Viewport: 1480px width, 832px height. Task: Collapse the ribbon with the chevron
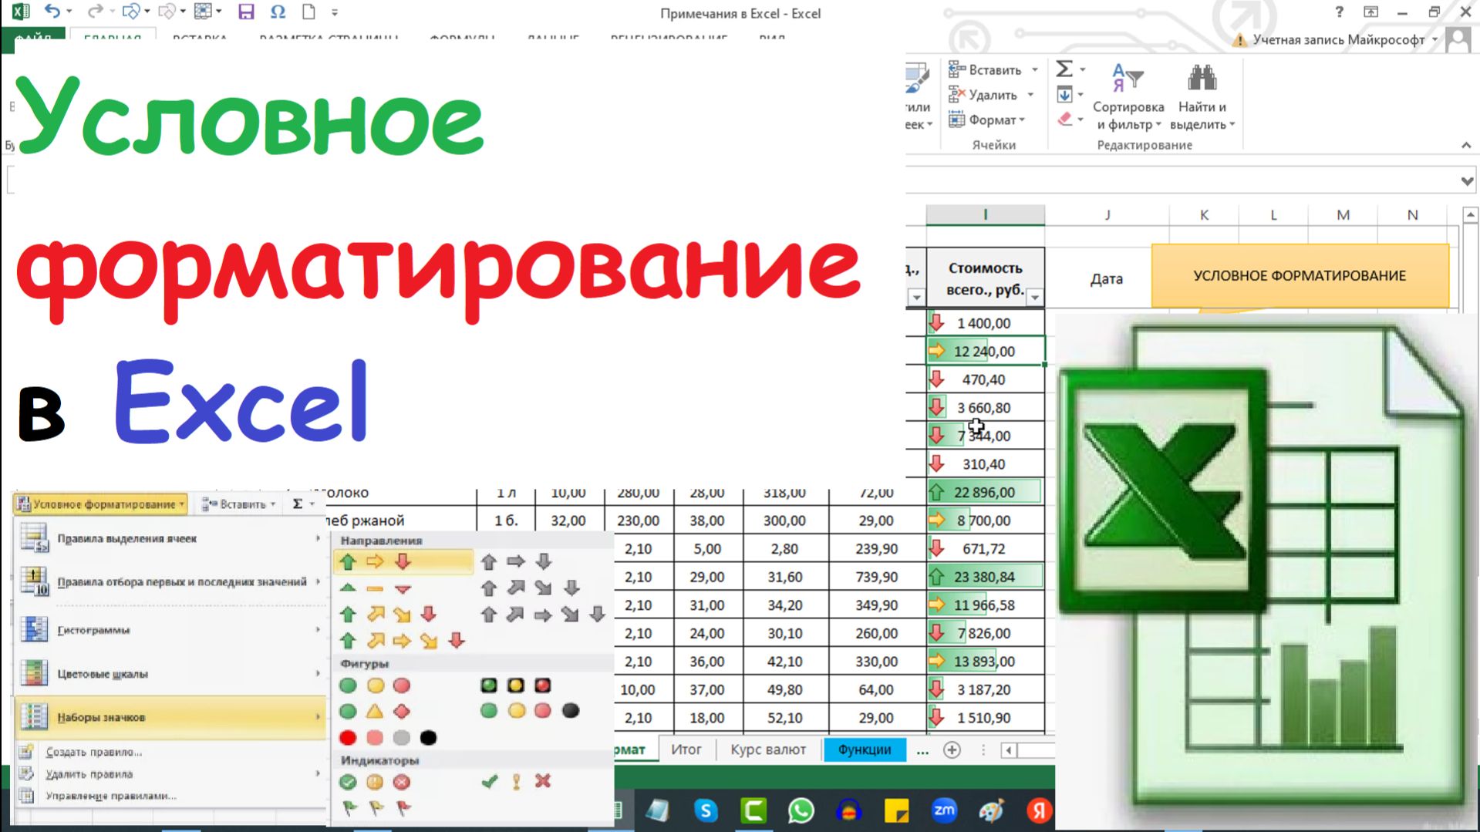point(1466,145)
